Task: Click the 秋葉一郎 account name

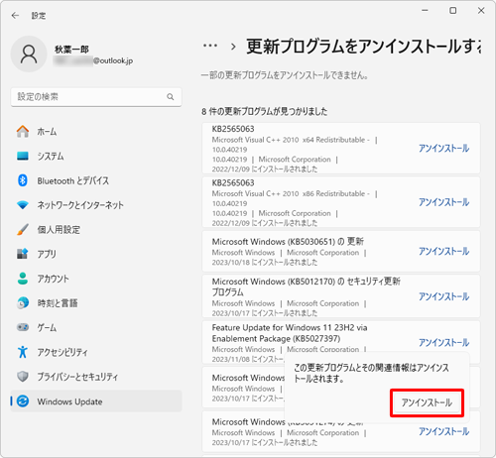Action: pos(71,50)
